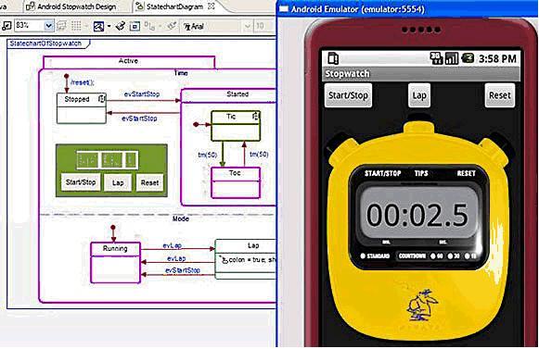Select the Mode region label
Screen dimensions: 539x349
click(x=181, y=218)
